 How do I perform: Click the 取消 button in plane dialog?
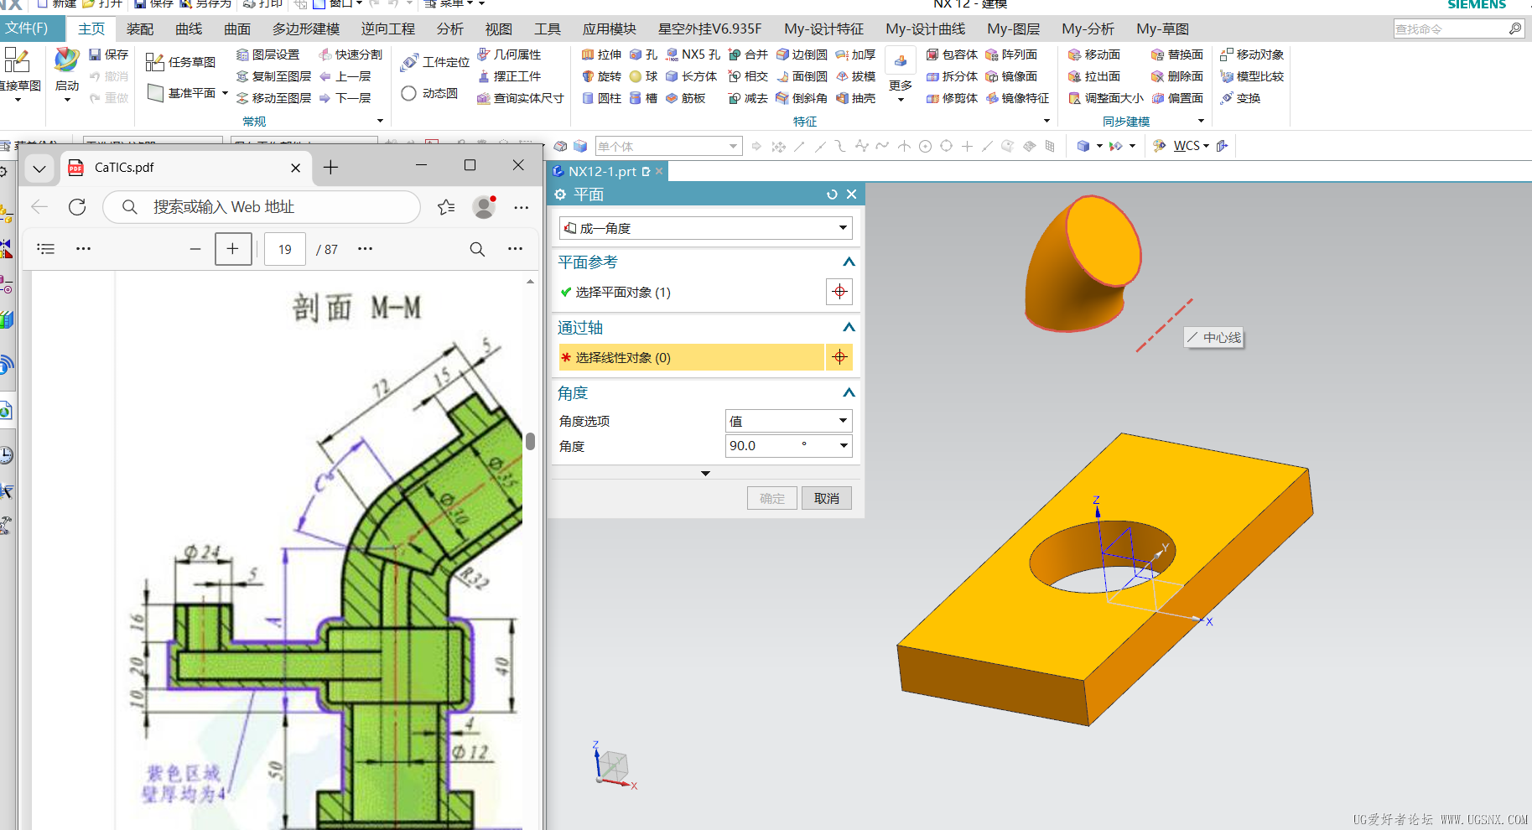tap(826, 498)
